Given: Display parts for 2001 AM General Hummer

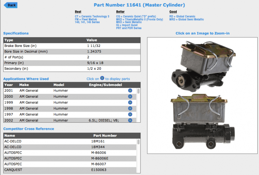Looking at the screenshot, I should point(130,91).
